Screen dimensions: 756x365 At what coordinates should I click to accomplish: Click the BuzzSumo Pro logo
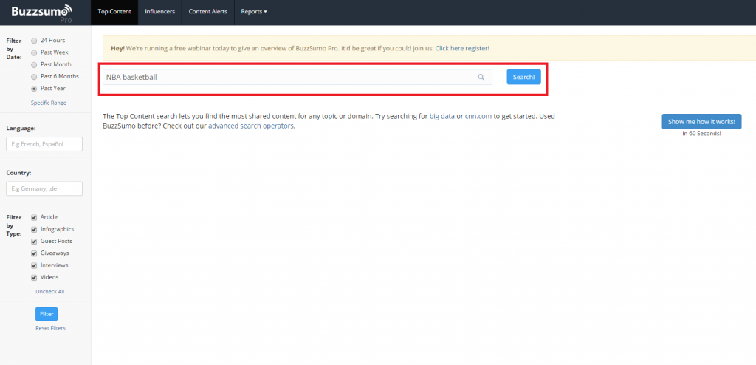(42, 13)
